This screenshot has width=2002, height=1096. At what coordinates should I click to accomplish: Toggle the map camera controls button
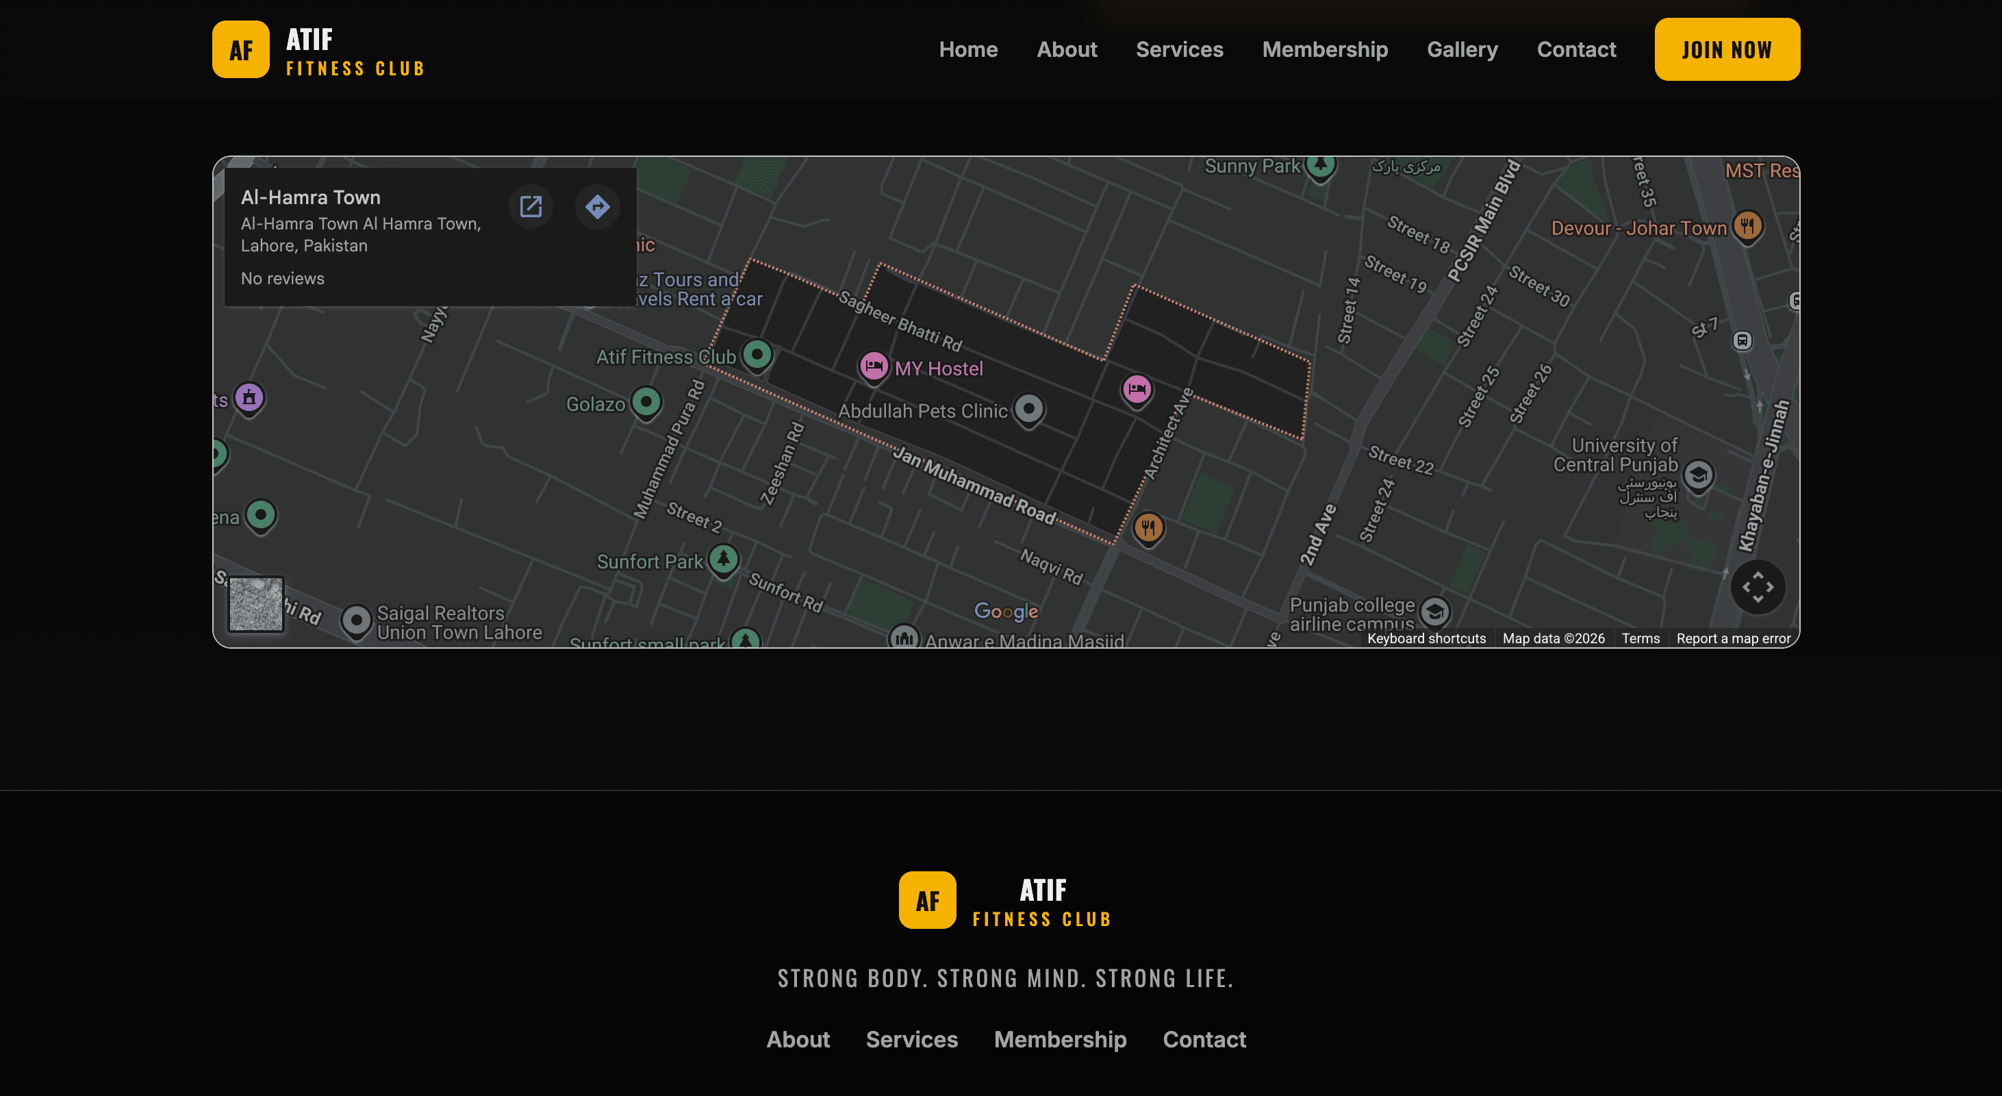[1758, 587]
